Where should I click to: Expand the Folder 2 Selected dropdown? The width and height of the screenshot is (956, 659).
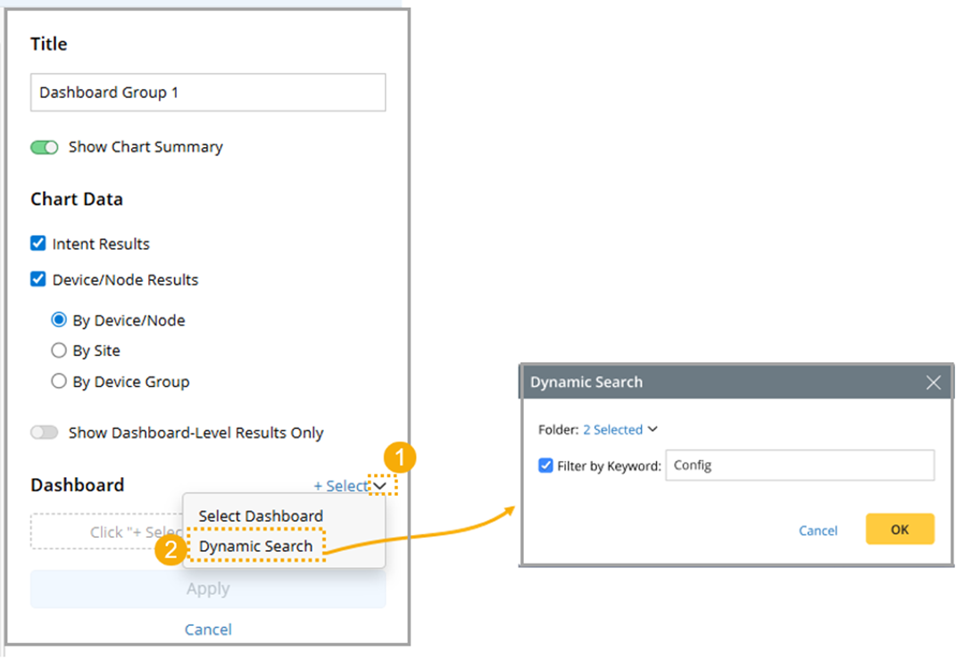pyautogui.click(x=619, y=430)
